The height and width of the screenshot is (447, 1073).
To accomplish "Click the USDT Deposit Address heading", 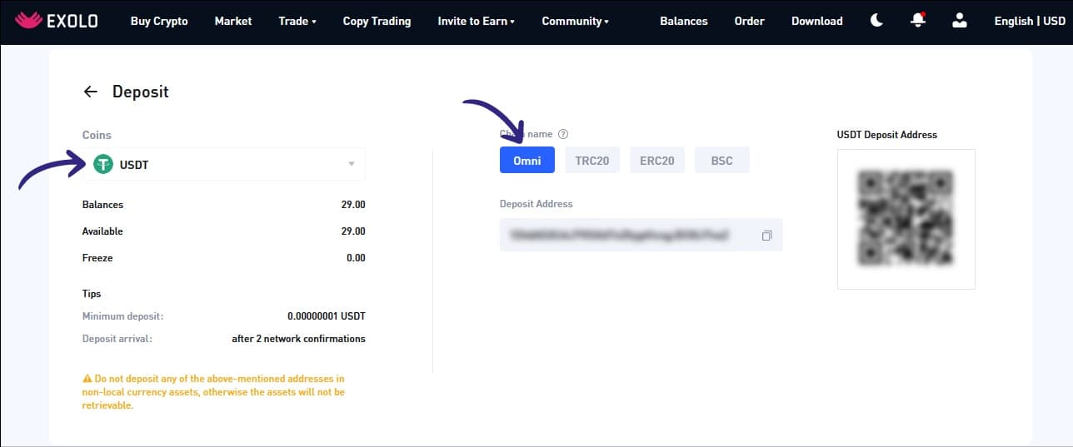I will tap(887, 135).
